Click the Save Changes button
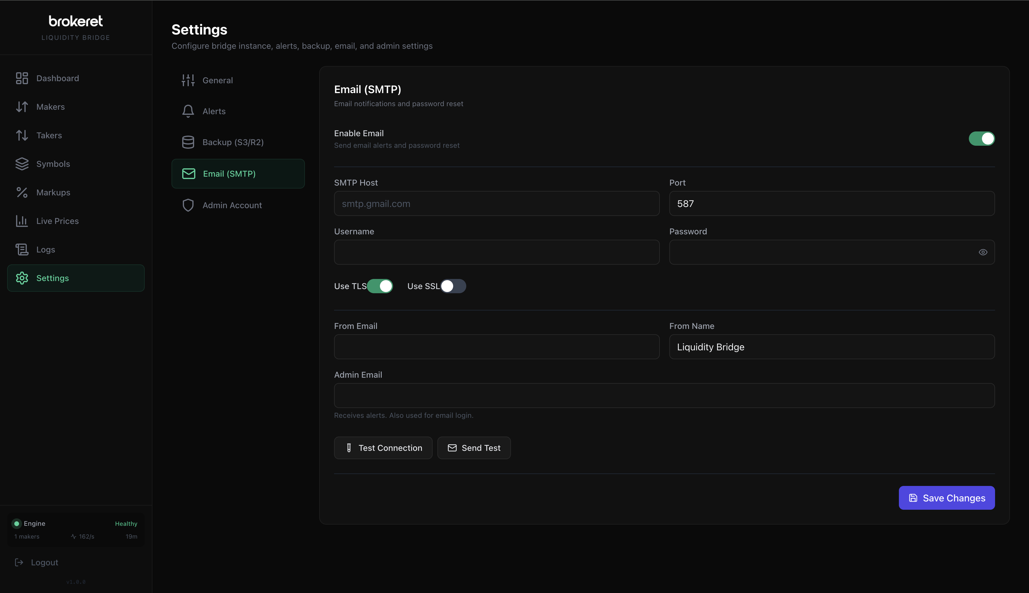The image size is (1029, 593). tap(946, 498)
